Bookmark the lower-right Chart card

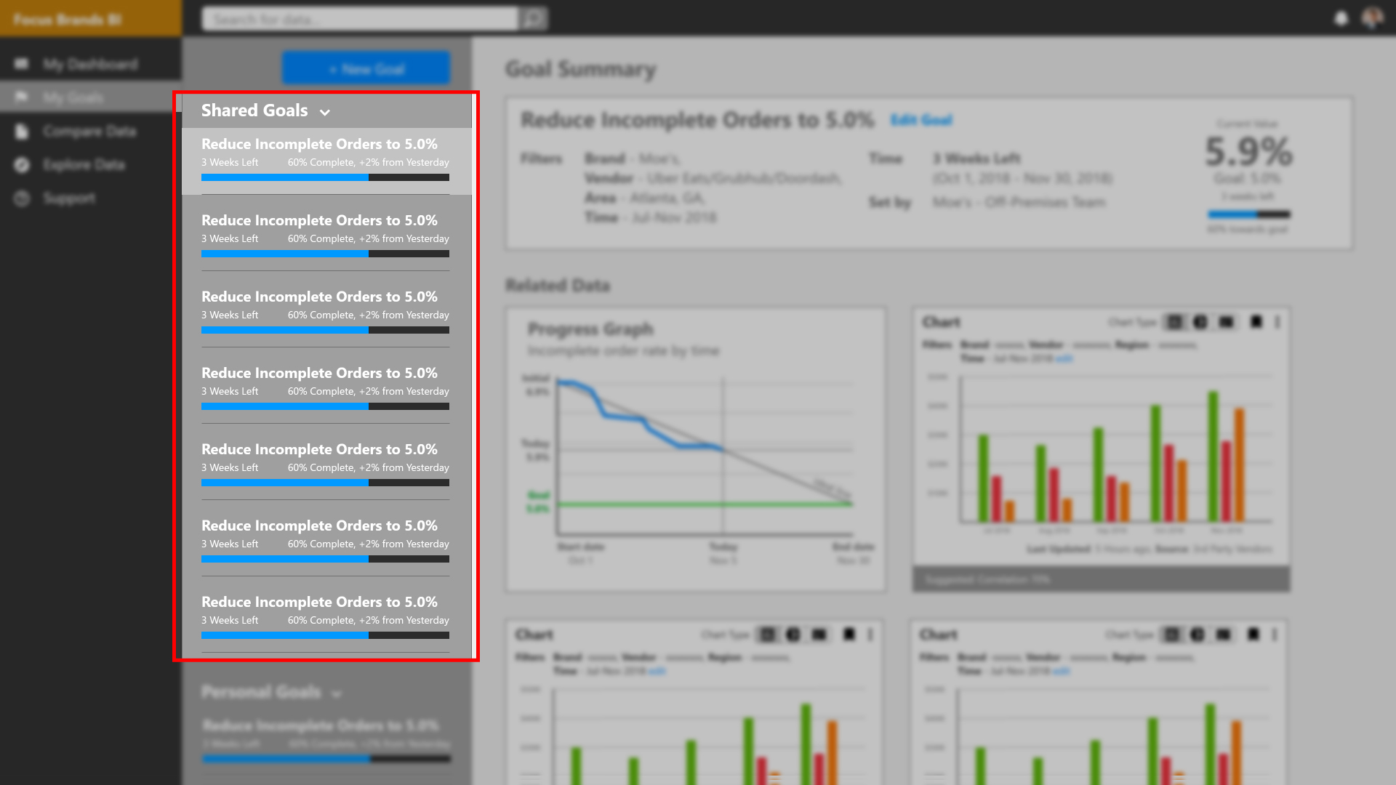click(1253, 635)
